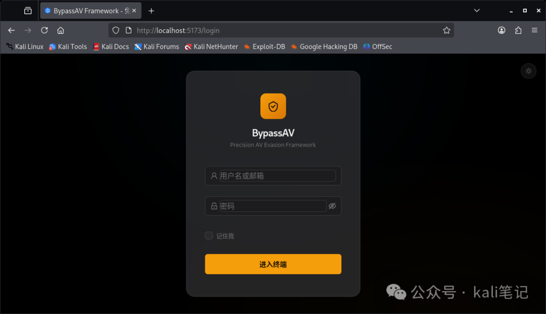546x314 pixels.
Task: Open the recent browsing tab-view icon
Action: tap(28, 11)
